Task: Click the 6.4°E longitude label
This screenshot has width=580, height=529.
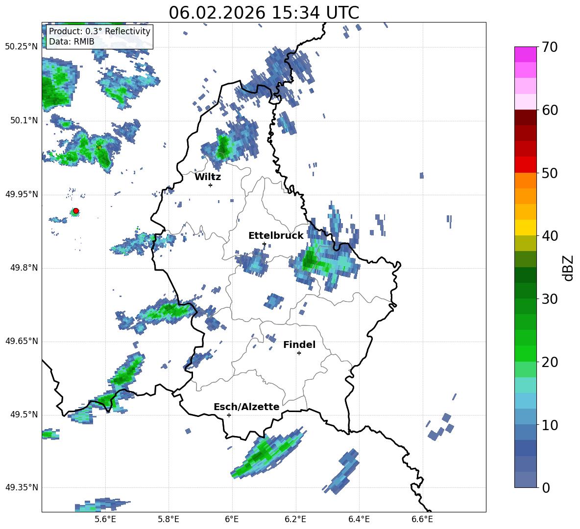Action: click(x=359, y=519)
